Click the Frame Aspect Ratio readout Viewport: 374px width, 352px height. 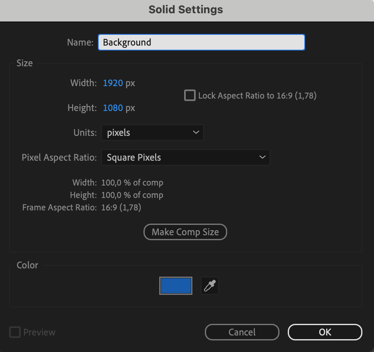pos(121,207)
